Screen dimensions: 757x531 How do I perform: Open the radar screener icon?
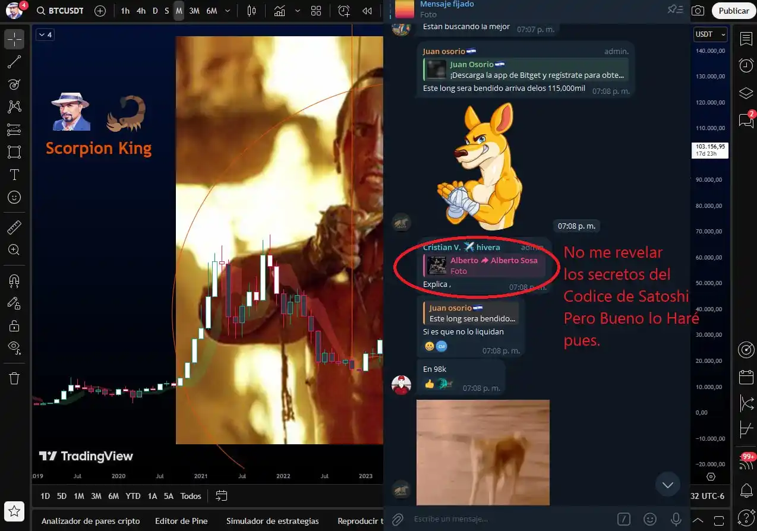pyautogui.click(x=746, y=350)
